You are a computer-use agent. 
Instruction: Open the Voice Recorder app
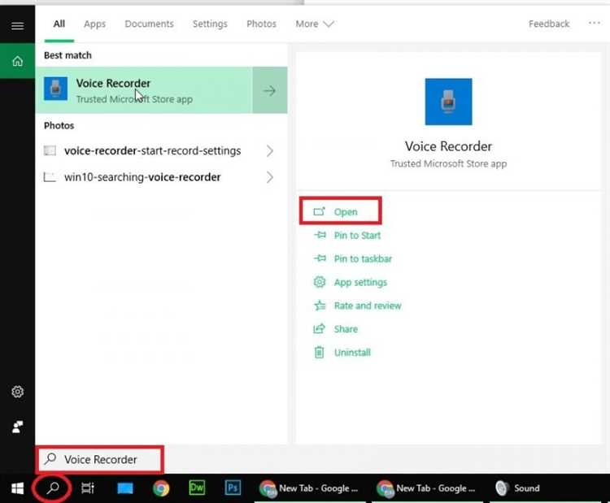coord(341,211)
